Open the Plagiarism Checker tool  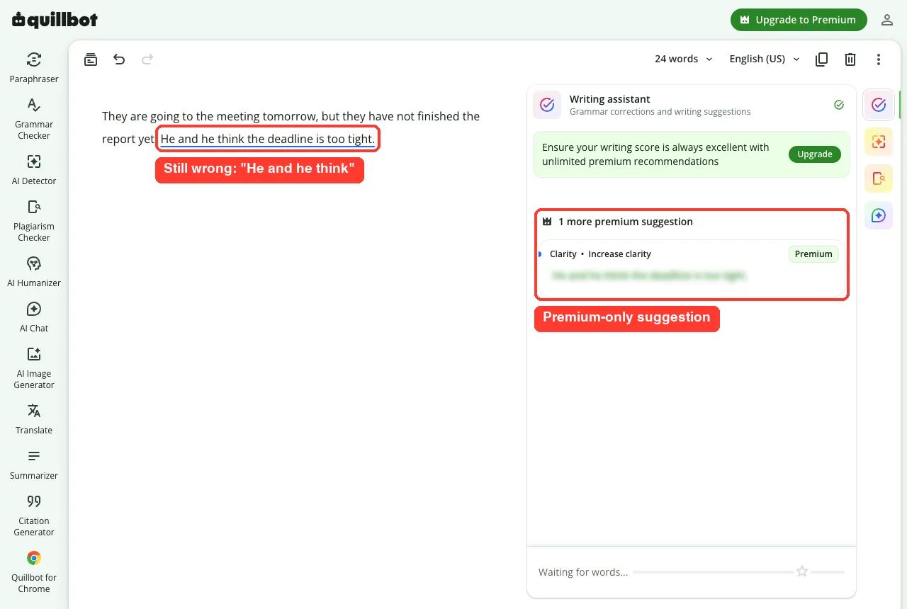[x=34, y=220]
